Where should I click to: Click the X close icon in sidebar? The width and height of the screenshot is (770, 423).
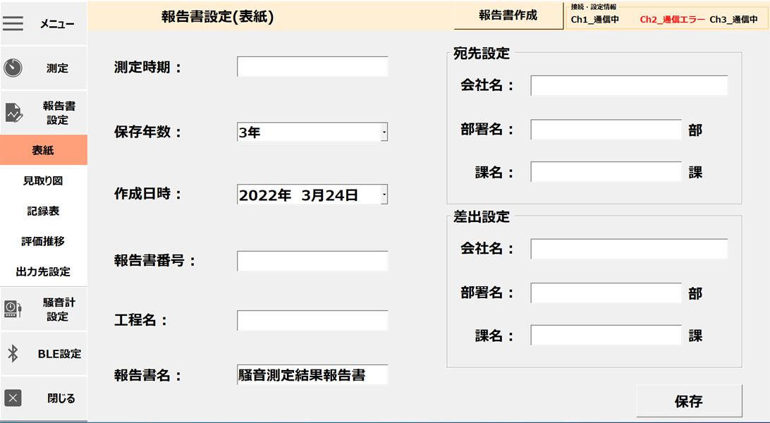[x=13, y=398]
